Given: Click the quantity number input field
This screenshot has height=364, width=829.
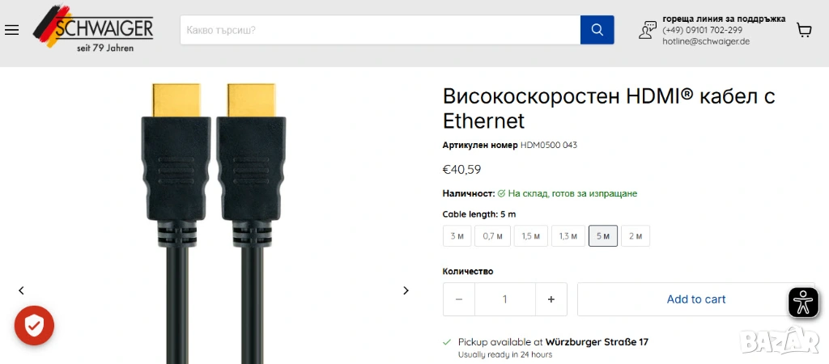Looking at the screenshot, I should [x=505, y=299].
